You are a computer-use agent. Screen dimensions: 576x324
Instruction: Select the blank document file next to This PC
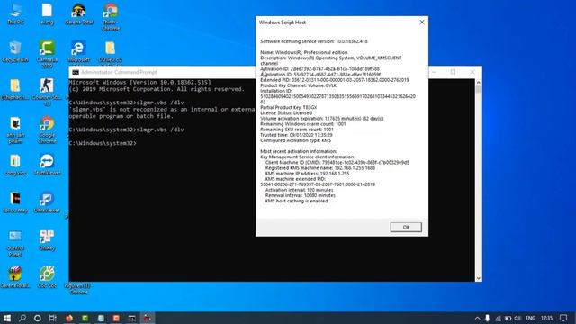pyautogui.click(x=47, y=14)
